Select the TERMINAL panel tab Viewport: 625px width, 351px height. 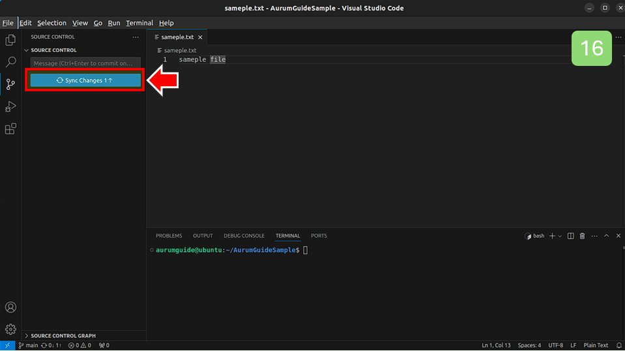tap(288, 236)
